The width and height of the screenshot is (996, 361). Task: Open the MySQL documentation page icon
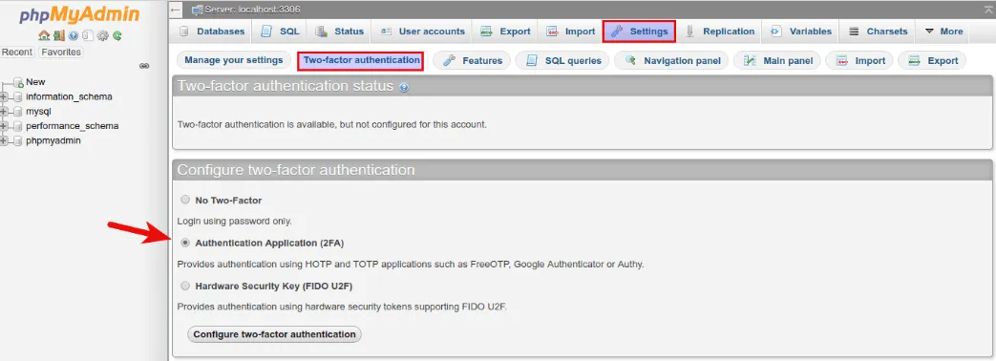tap(88, 36)
